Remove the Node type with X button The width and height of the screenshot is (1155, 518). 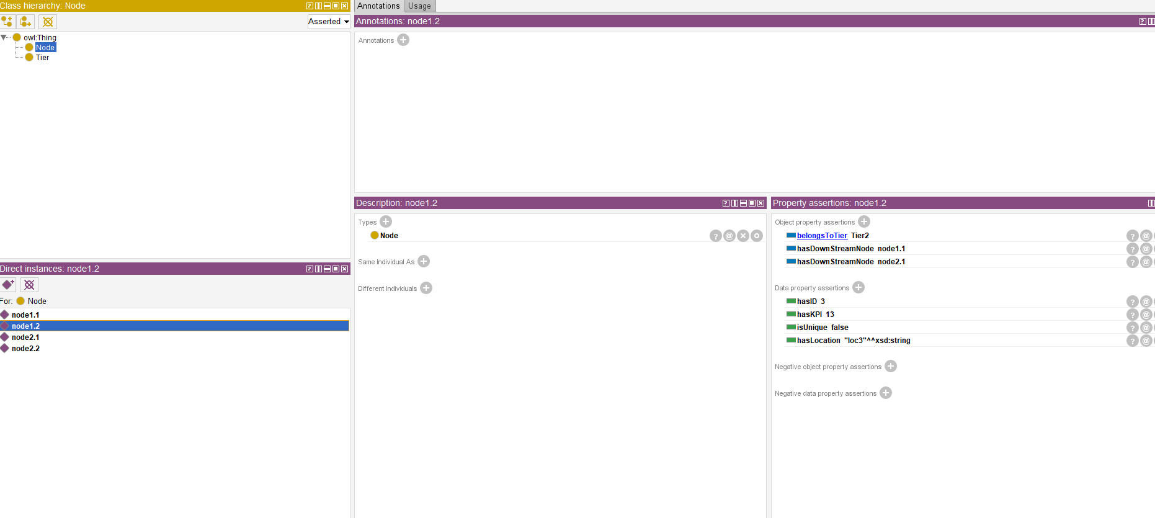point(743,236)
